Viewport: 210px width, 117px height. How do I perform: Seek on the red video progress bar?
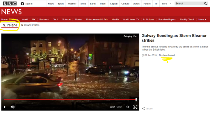[x=70, y=99]
